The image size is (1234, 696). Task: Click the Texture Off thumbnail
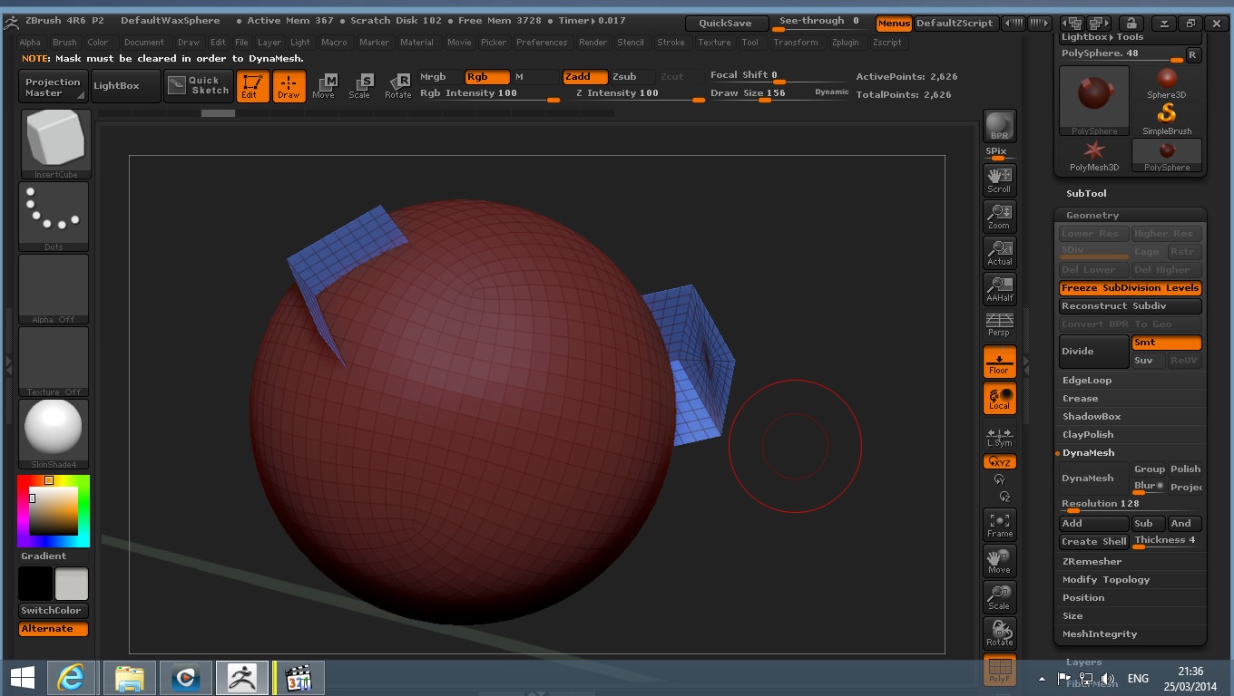coord(54,362)
